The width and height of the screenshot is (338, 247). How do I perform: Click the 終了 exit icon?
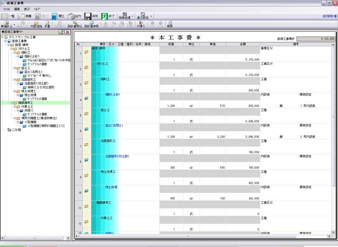tap(107, 16)
